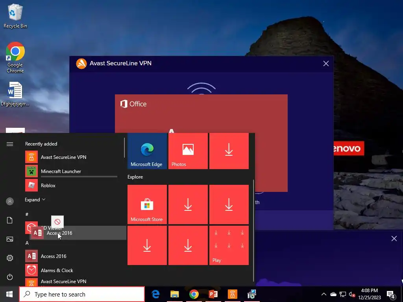
Task: Open Microsoft Edge from the taskbar
Action: coord(155,294)
